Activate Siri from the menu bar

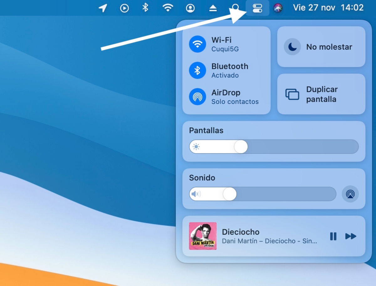click(x=277, y=8)
